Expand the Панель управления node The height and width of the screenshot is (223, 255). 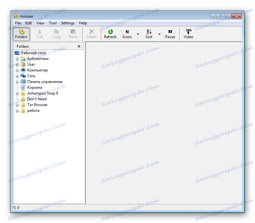(x=17, y=82)
